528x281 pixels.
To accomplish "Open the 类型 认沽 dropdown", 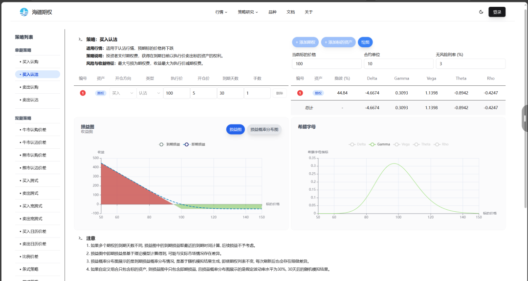I will [x=150, y=93].
